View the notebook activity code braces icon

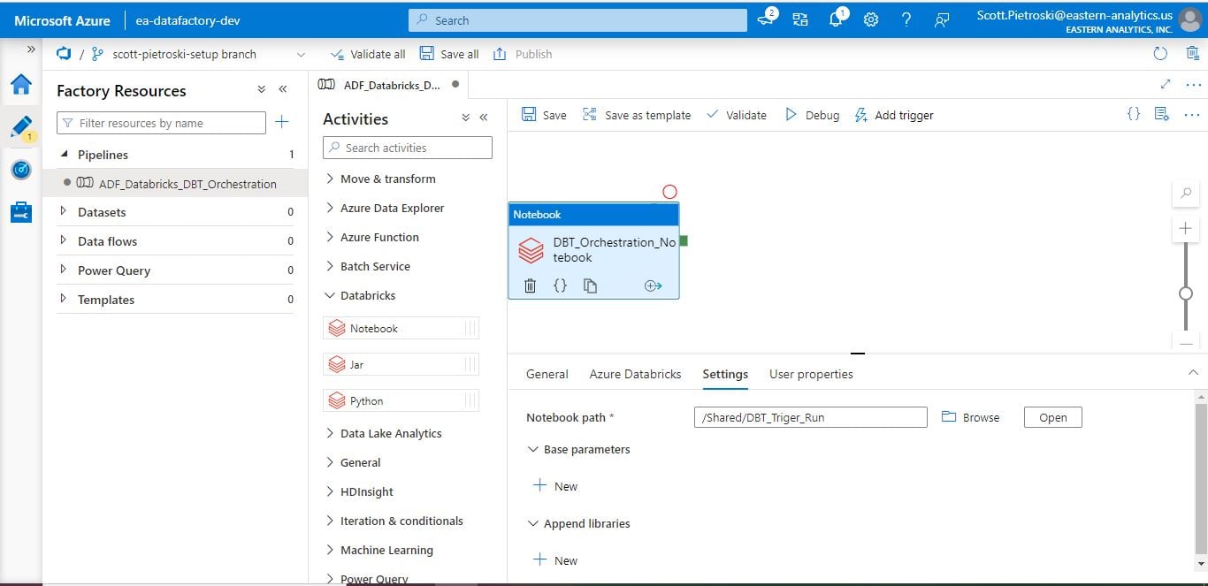[x=560, y=285]
